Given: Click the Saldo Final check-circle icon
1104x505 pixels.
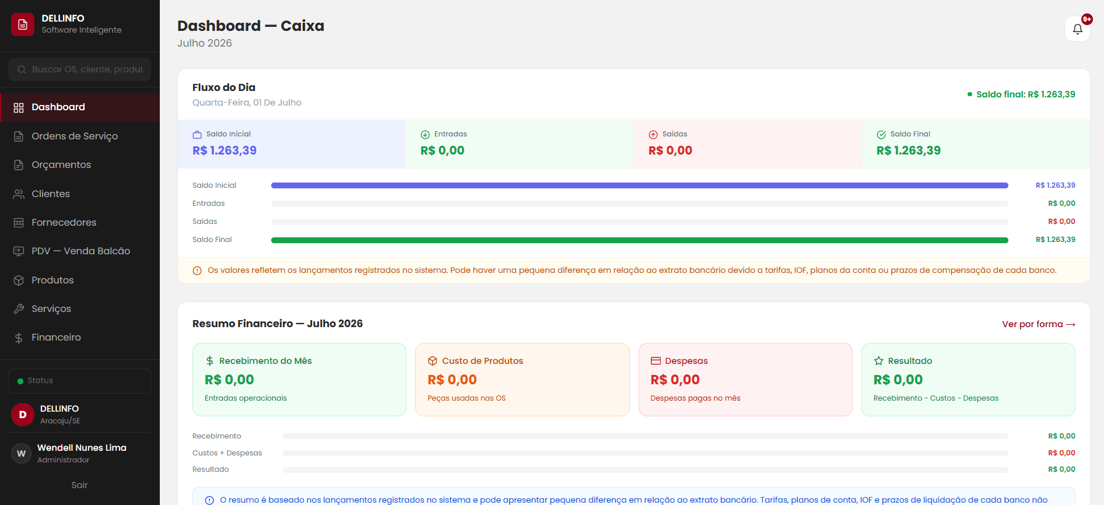Looking at the screenshot, I should [x=881, y=134].
